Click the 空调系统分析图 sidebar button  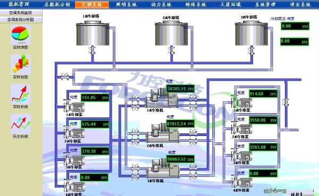point(21,20)
